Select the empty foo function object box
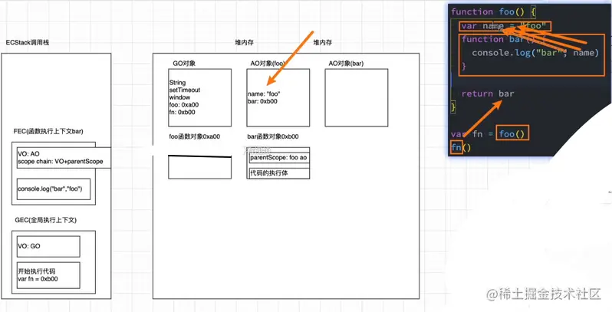This screenshot has width=612, height=312. [x=200, y=167]
